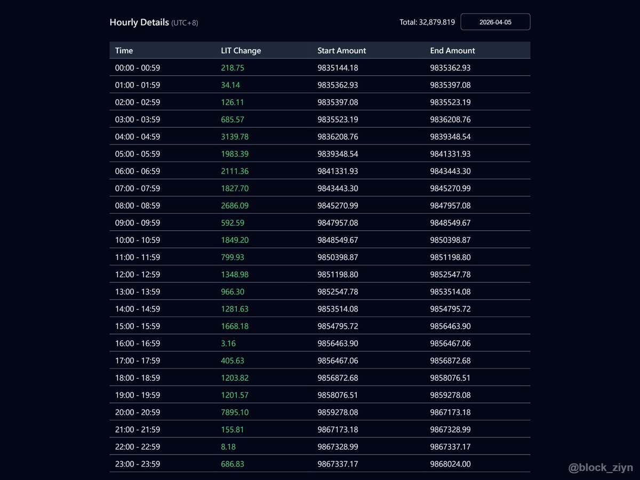Screen dimensions: 640x480
Task: Select the 00:00 - 00:59 time cell
Action: click(138, 68)
